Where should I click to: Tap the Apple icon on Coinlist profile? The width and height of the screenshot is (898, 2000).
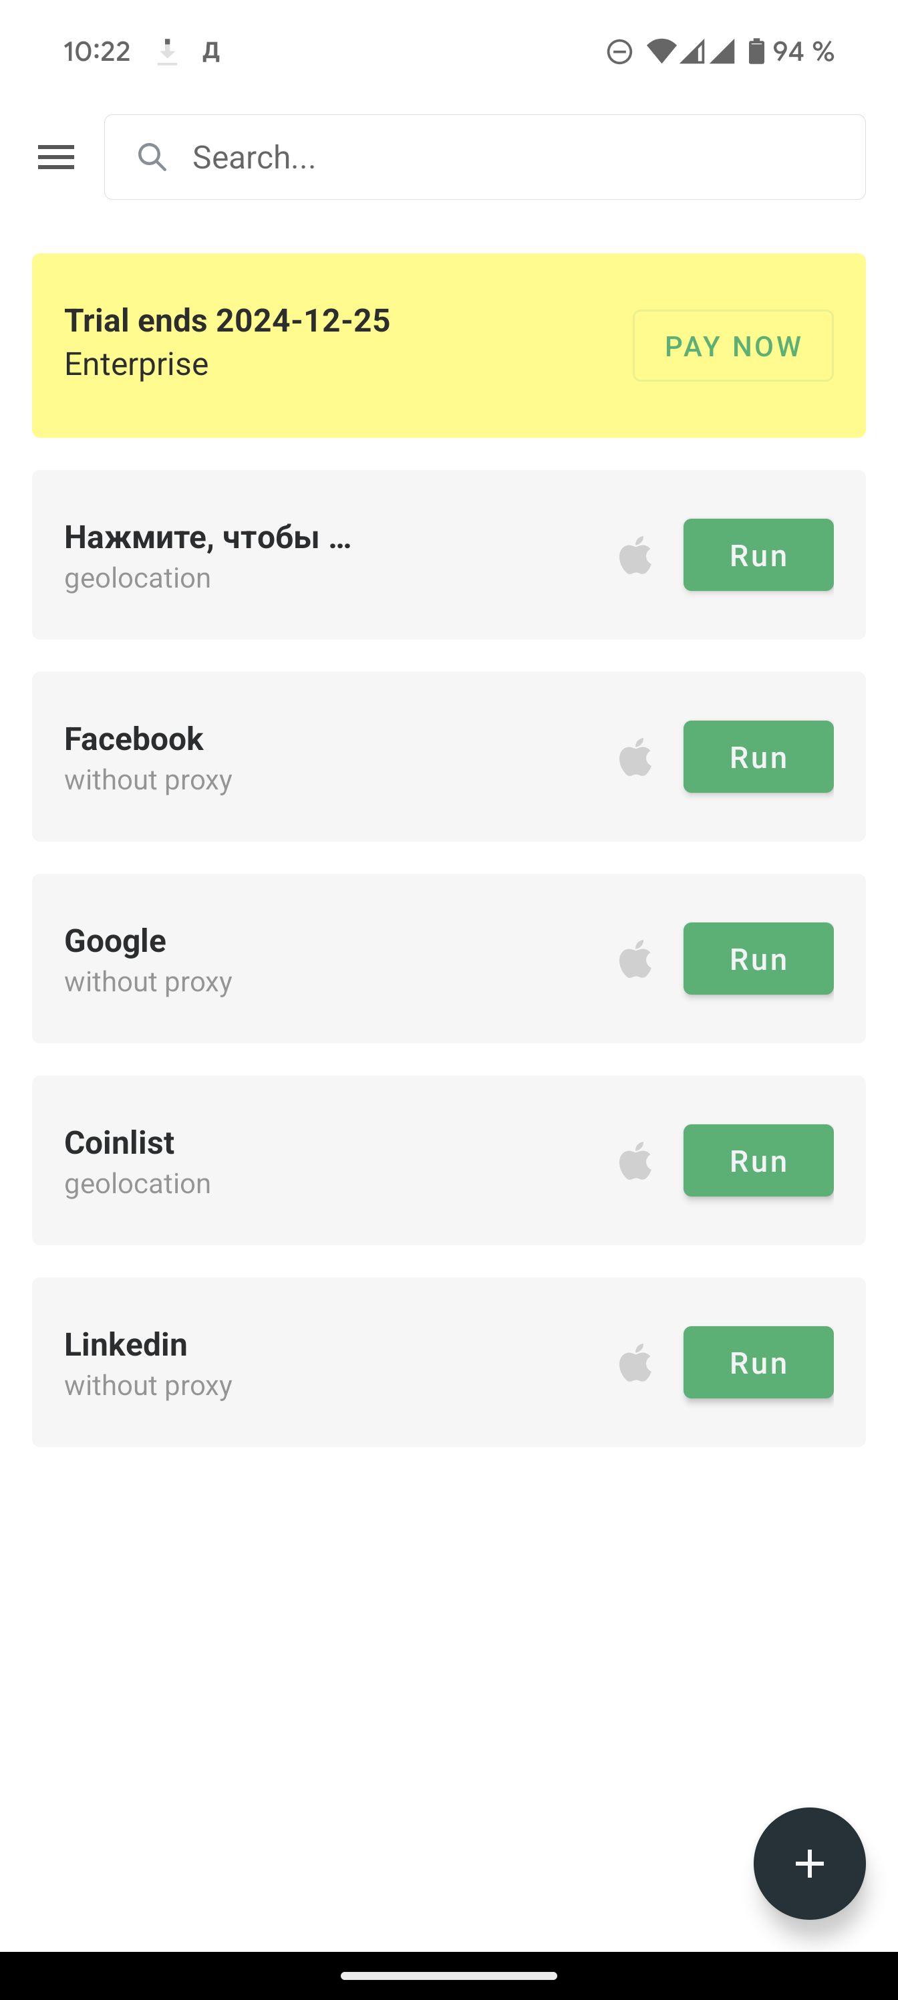pyautogui.click(x=635, y=1160)
